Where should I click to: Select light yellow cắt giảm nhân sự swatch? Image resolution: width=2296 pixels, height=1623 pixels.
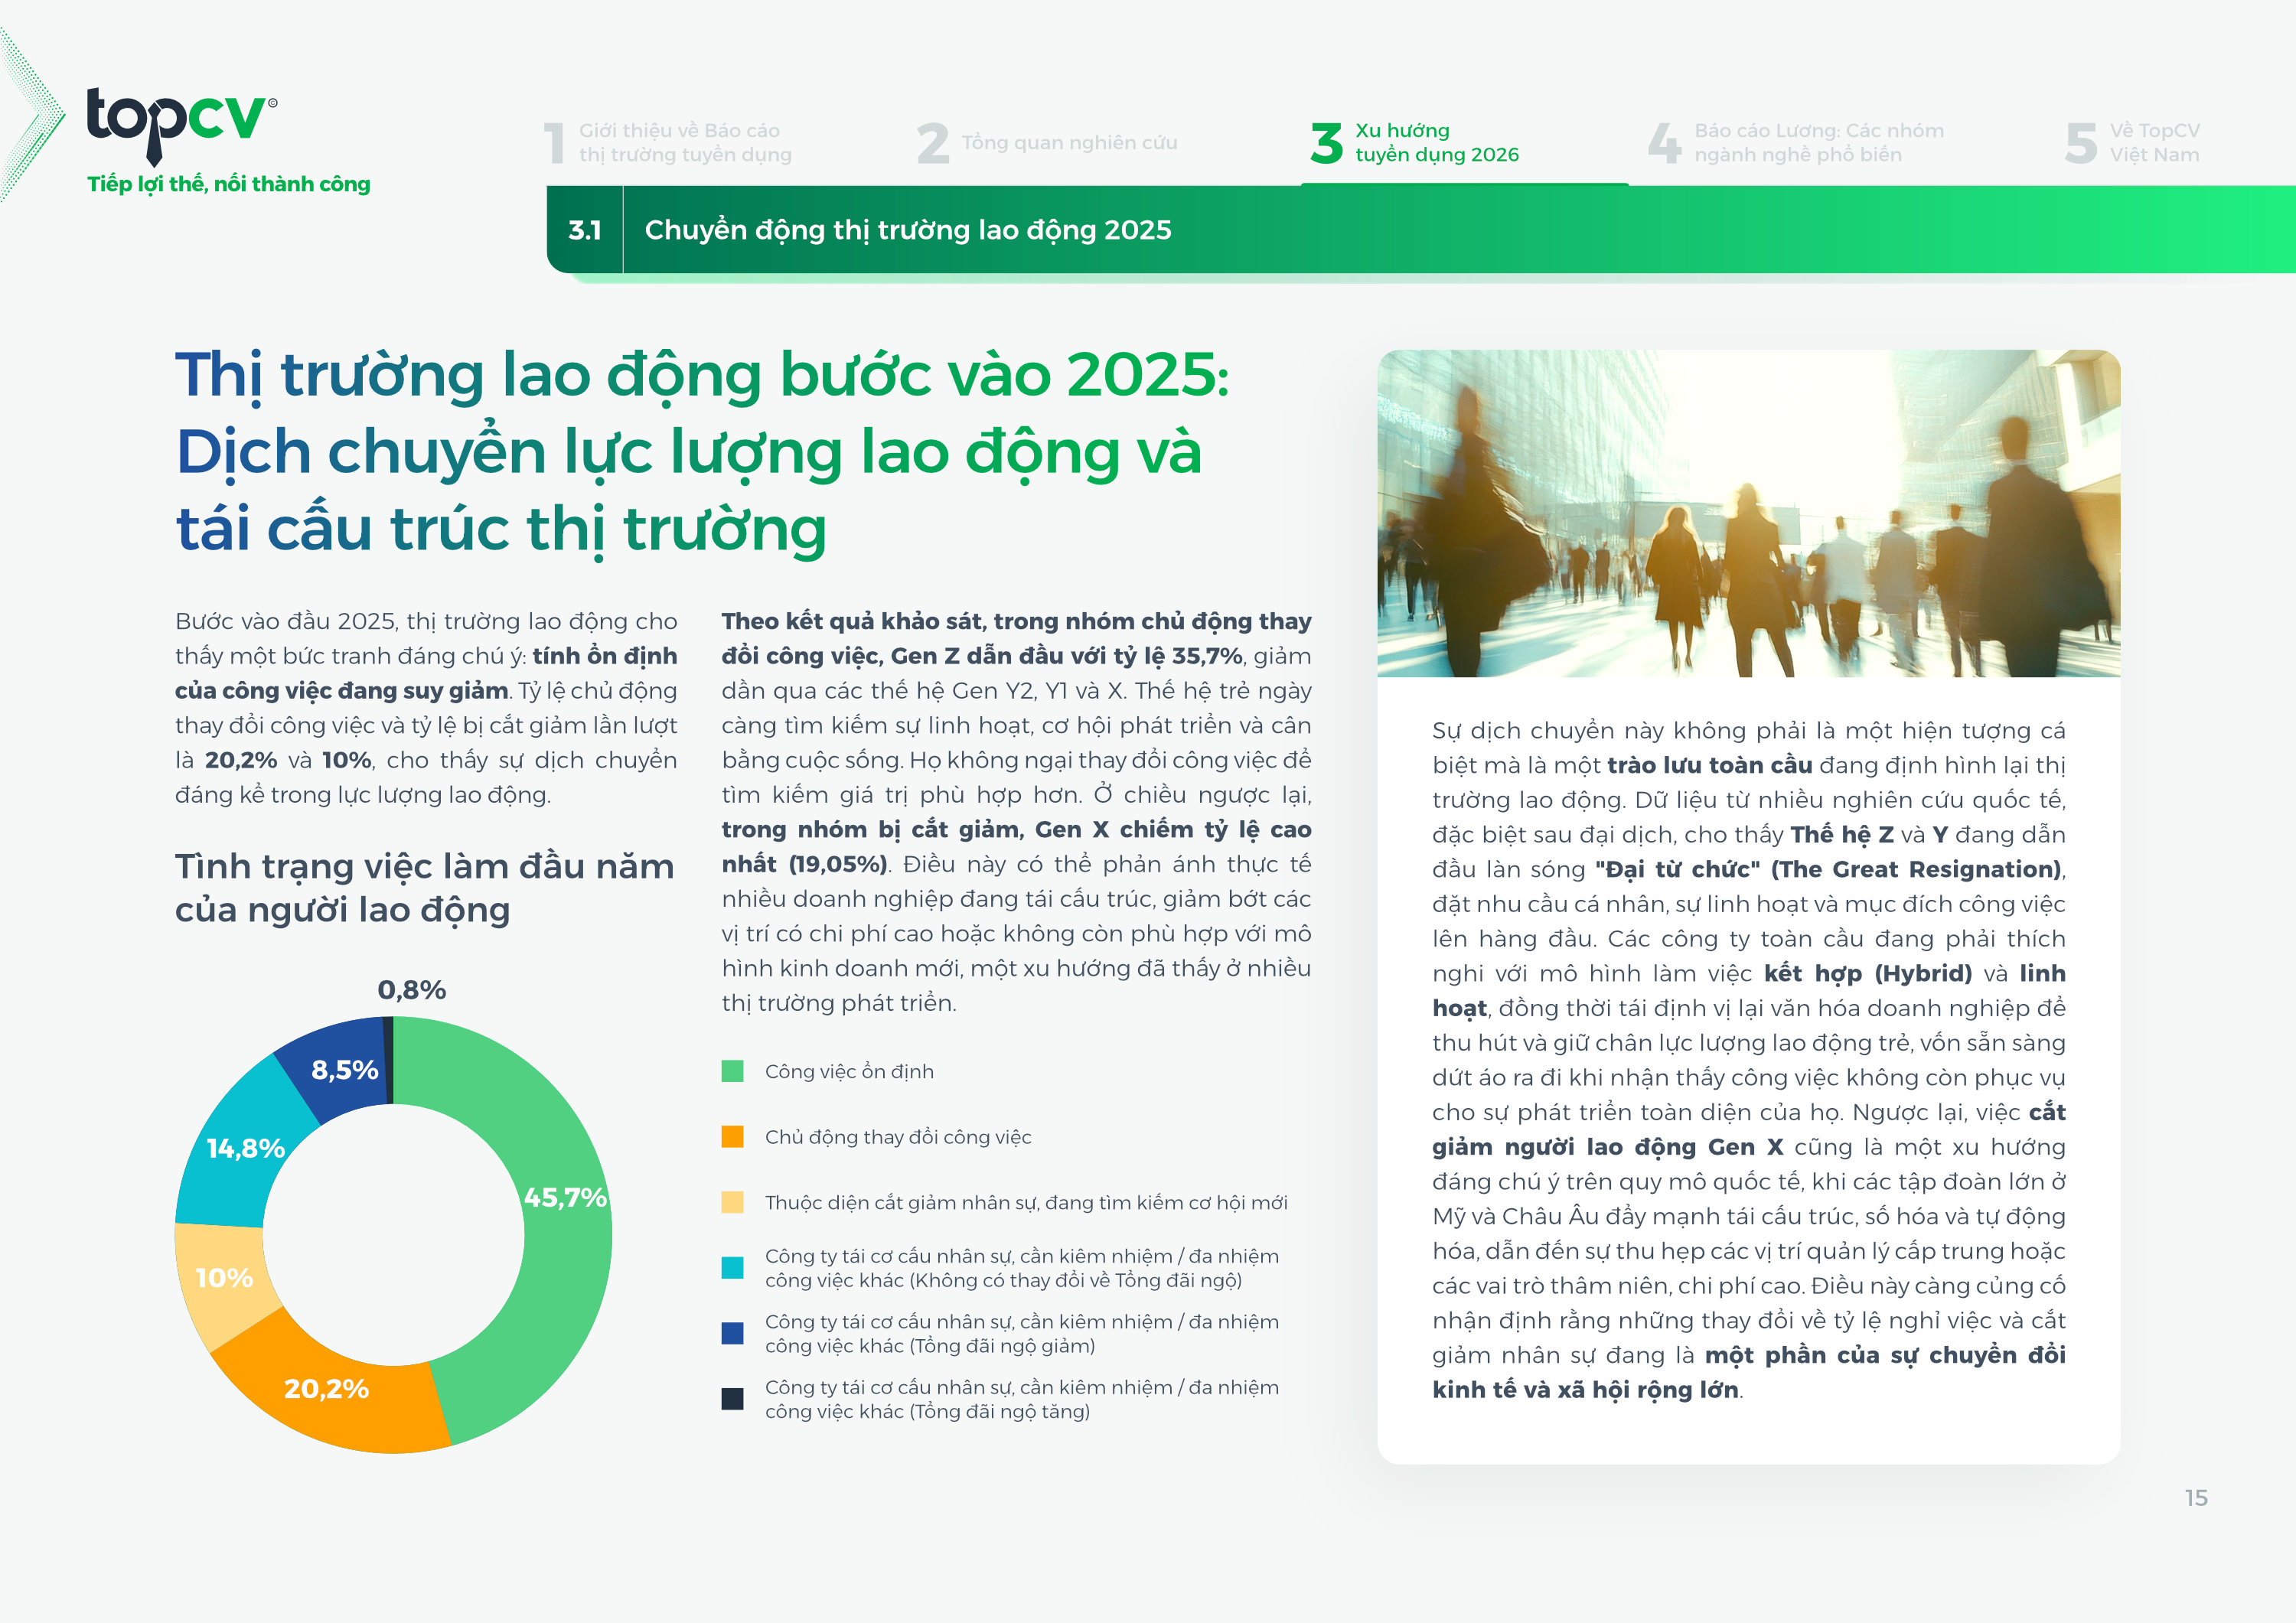coord(732,1202)
